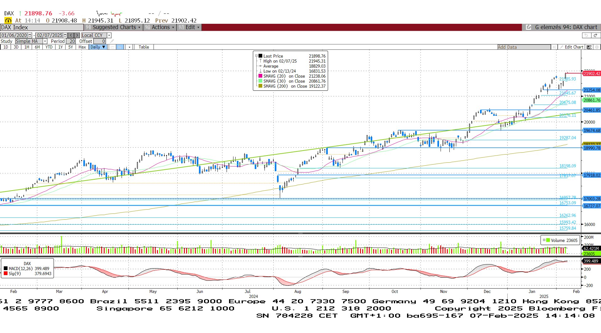Open the annotations toolbar icon

[x=589, y=47]
